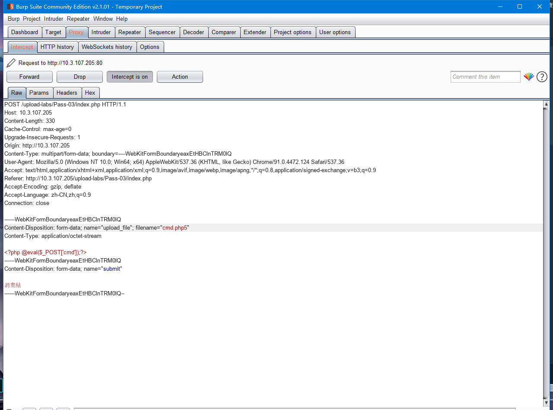
Task: Open the Window menu
Action: pyautogui.click(x=103, y=19)
